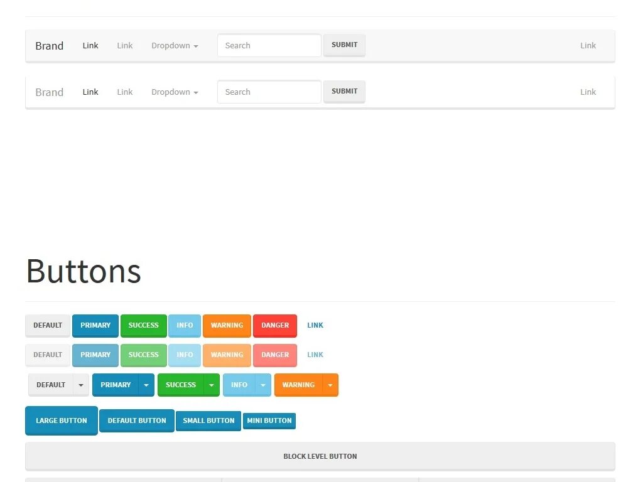The width and height of the screenshot is (643, 482).
Task: Click SUBMIT in the second navbar
Action: click(345, 92)
